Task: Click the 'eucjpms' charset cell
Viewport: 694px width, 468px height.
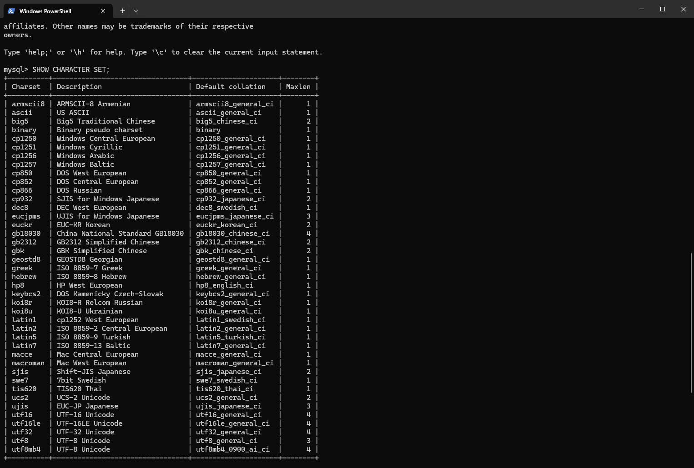Action: pyautogui.click(x=26, y=216)
